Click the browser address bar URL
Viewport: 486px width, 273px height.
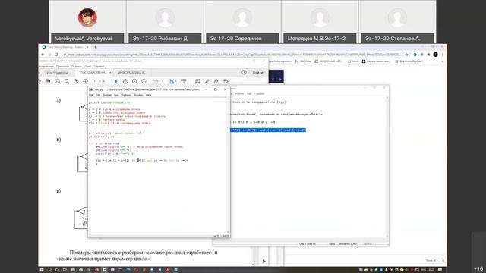[234, 55]
